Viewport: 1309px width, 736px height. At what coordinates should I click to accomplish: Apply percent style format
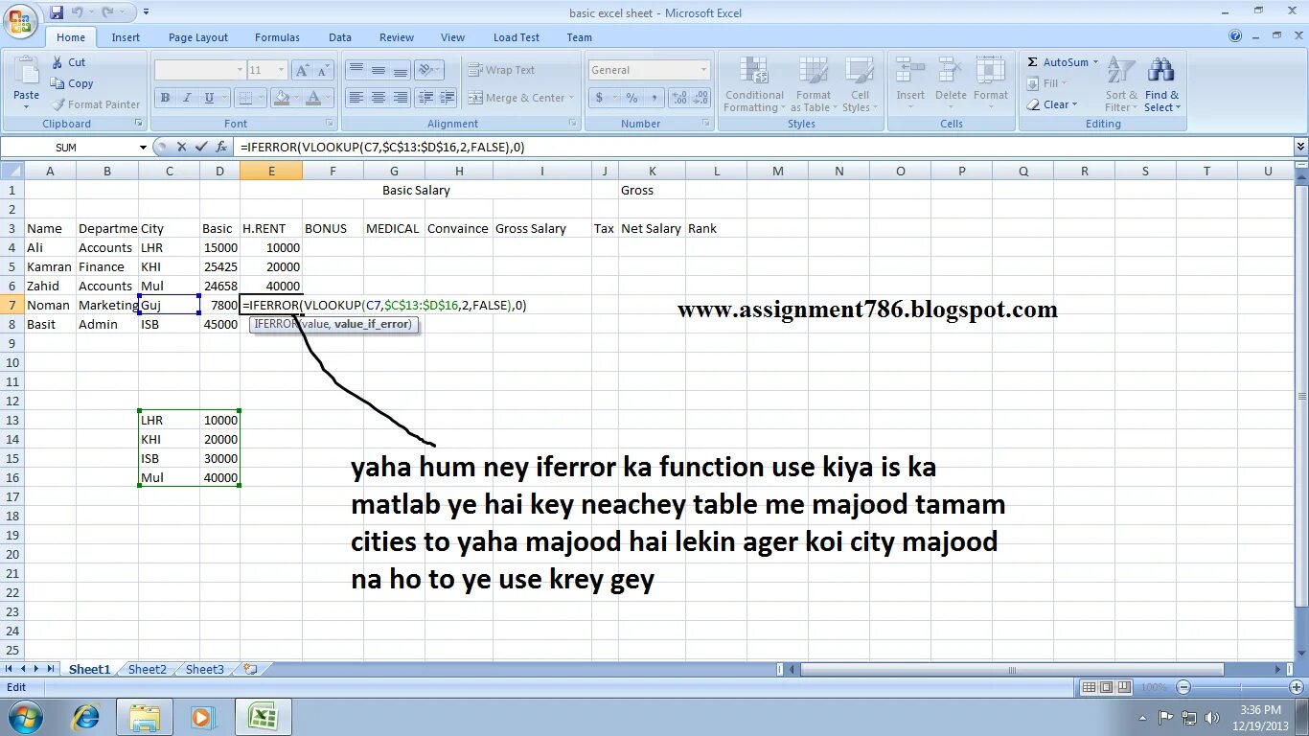click(632, 98)
